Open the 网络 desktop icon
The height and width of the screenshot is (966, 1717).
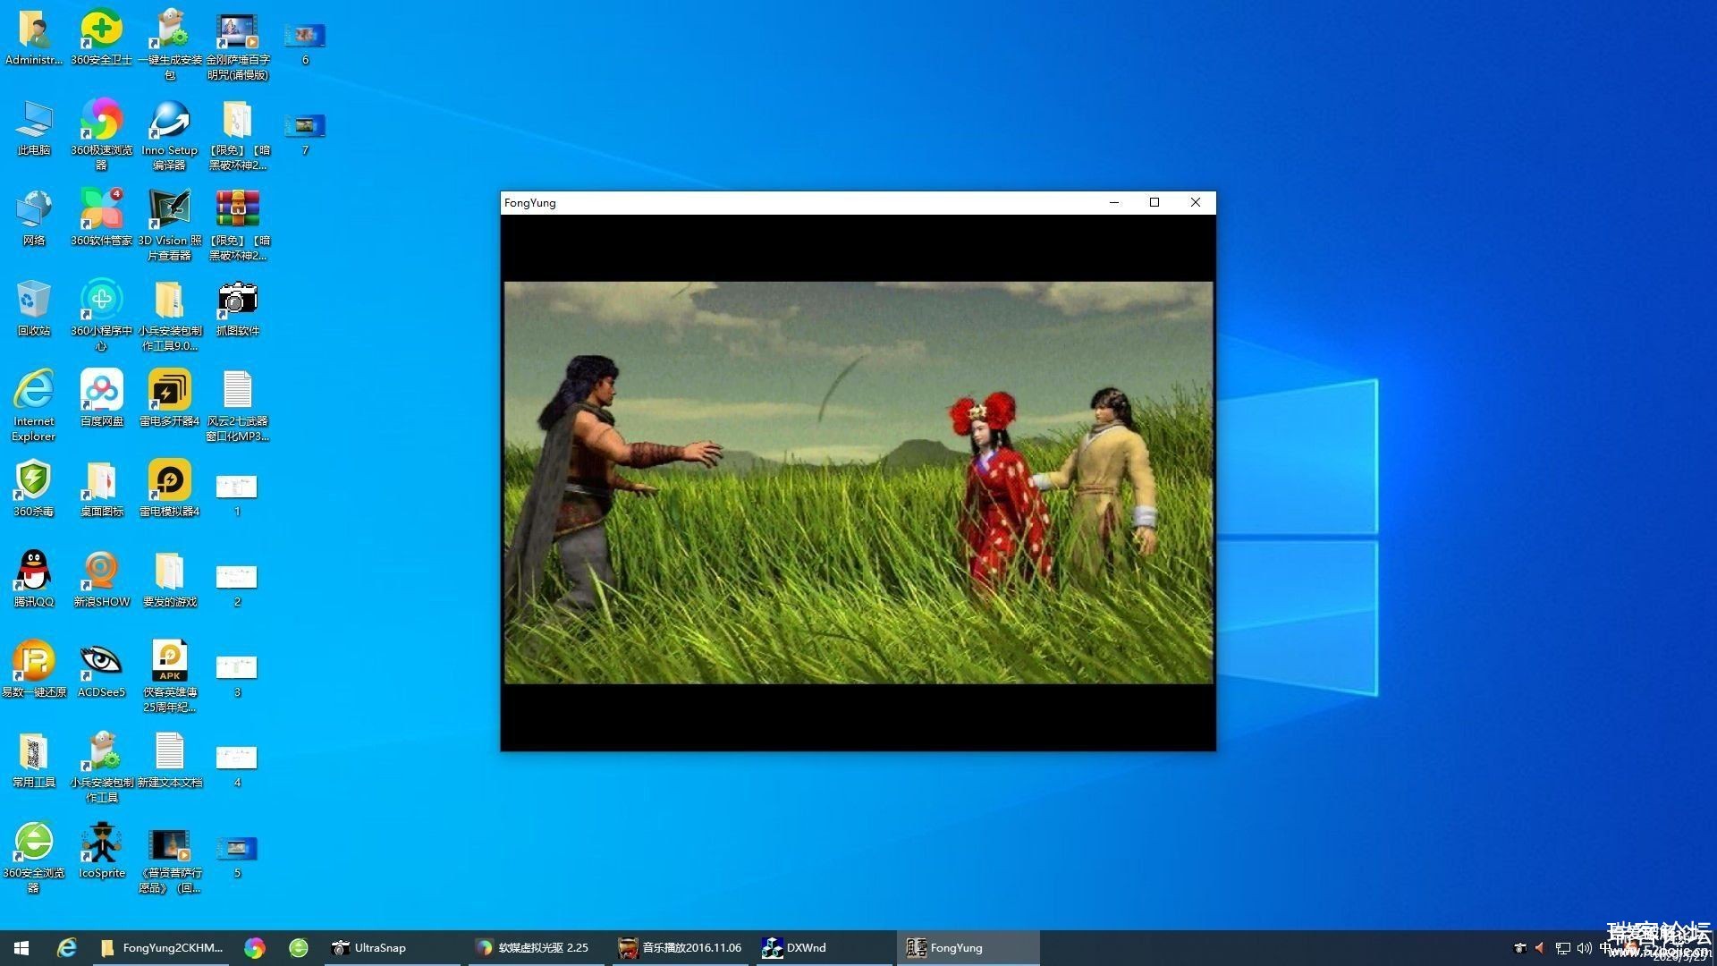(x=34, y=219)
